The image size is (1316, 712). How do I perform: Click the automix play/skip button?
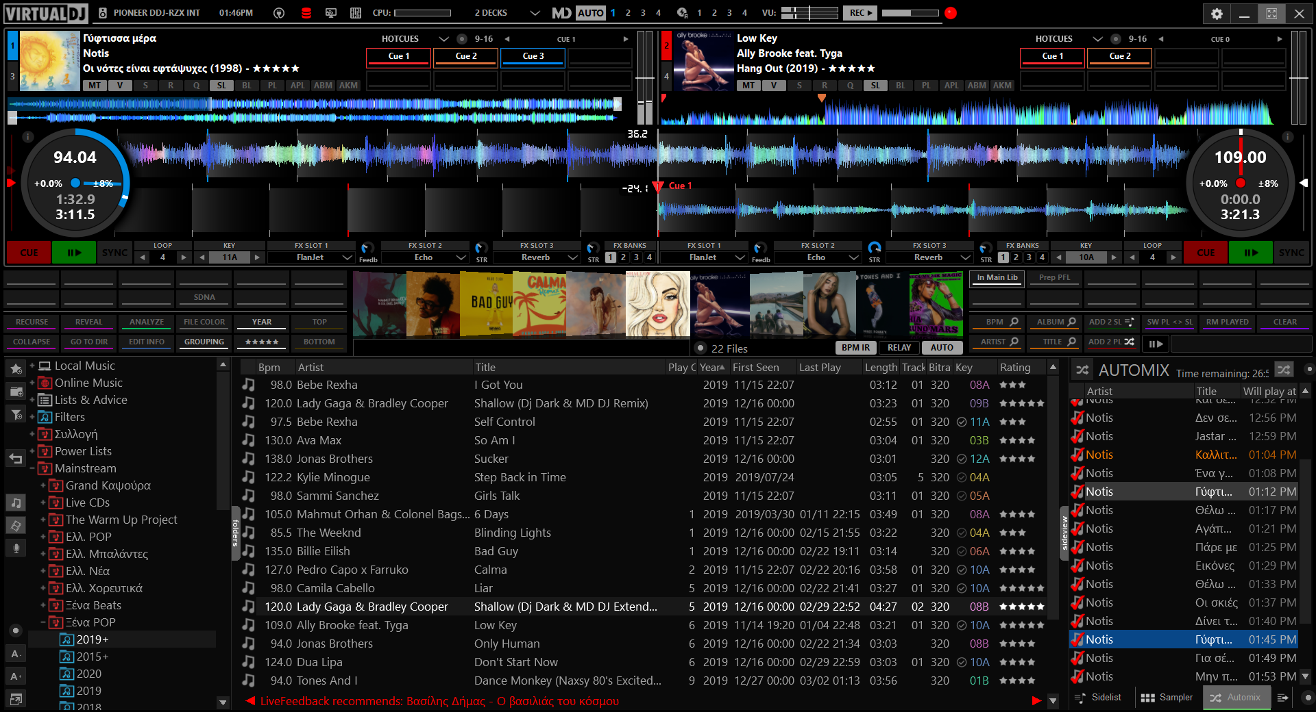pyautogui.click(x=1156, y=344)
